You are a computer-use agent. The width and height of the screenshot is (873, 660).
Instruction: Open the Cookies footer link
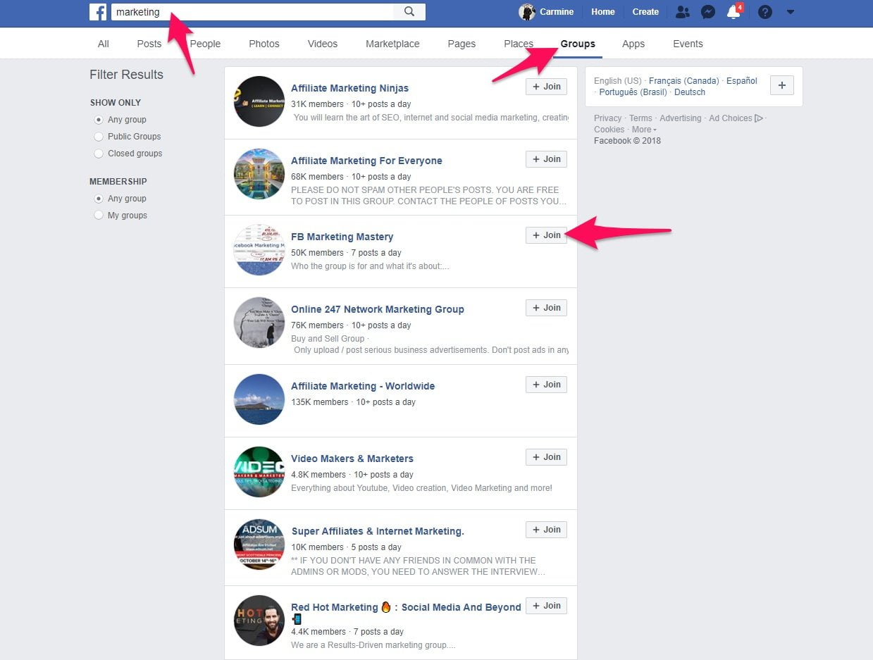(609, 130)
